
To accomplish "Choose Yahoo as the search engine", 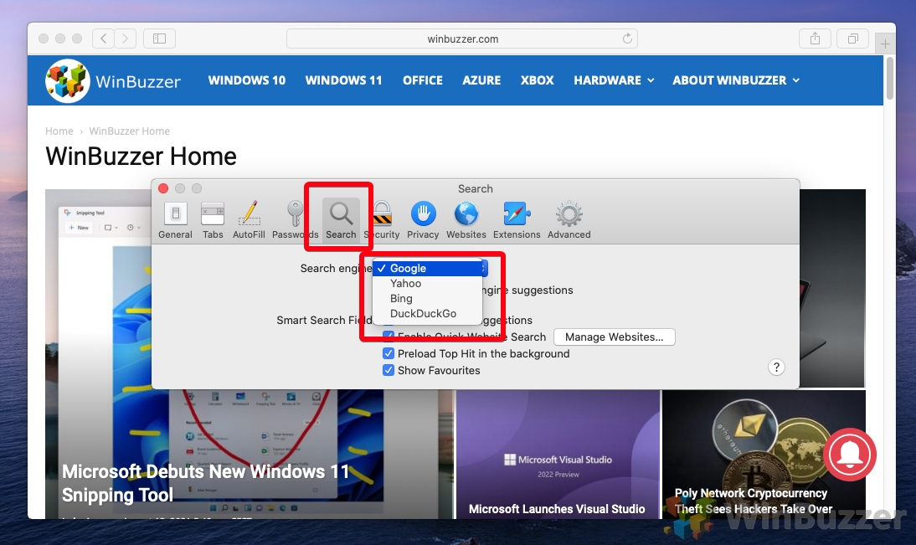I will (x=428, y=283).
